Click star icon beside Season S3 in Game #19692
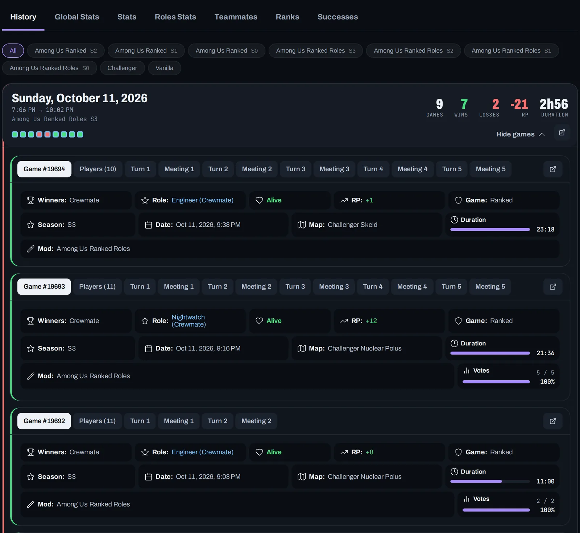This screenshot has height=533, width=580. coord(30,477)
